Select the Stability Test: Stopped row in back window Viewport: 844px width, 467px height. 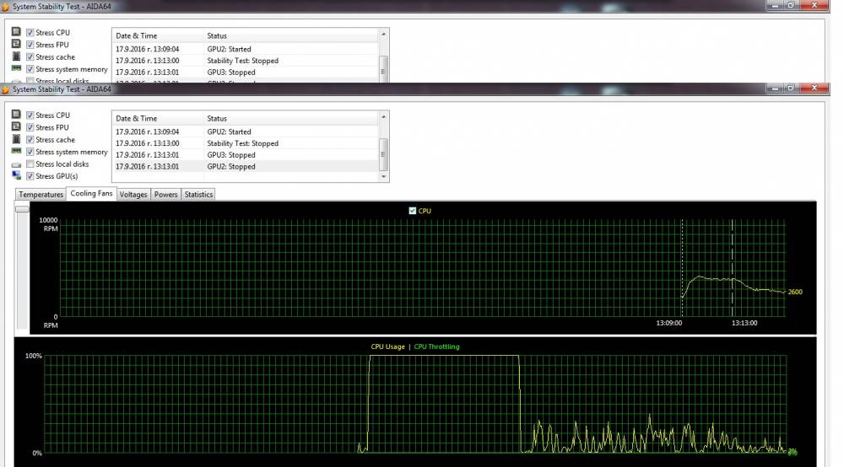[x=245, y=61]
